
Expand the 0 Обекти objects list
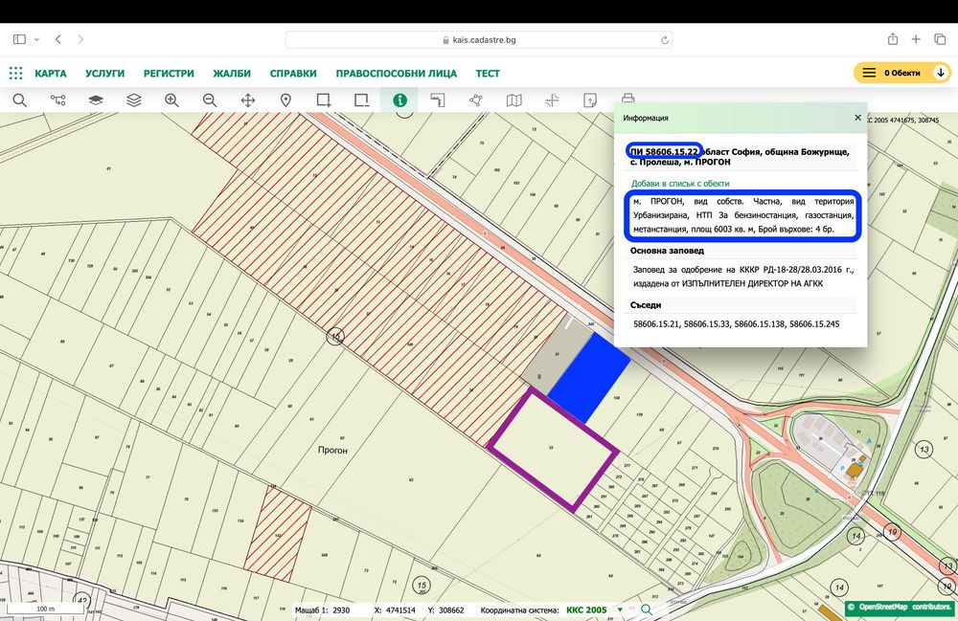(x=940, y=73)
